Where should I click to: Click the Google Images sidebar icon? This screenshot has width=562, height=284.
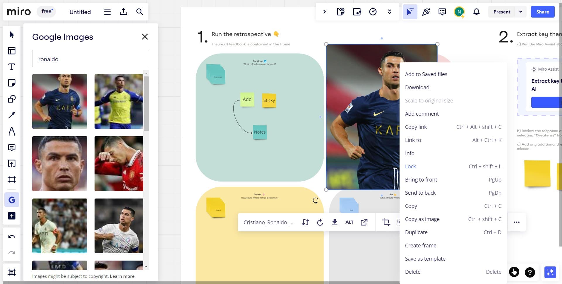[12, 200]
